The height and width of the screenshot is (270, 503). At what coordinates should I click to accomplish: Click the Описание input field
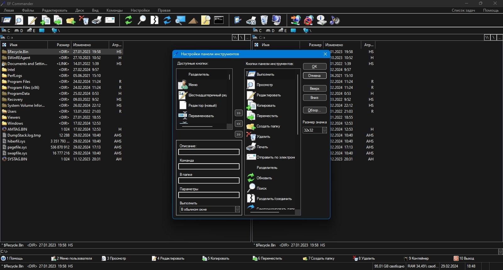coord(209,152)
